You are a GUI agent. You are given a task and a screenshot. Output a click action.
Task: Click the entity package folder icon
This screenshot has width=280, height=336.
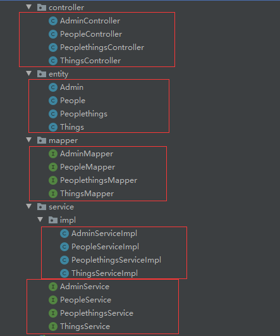point(42,74)
